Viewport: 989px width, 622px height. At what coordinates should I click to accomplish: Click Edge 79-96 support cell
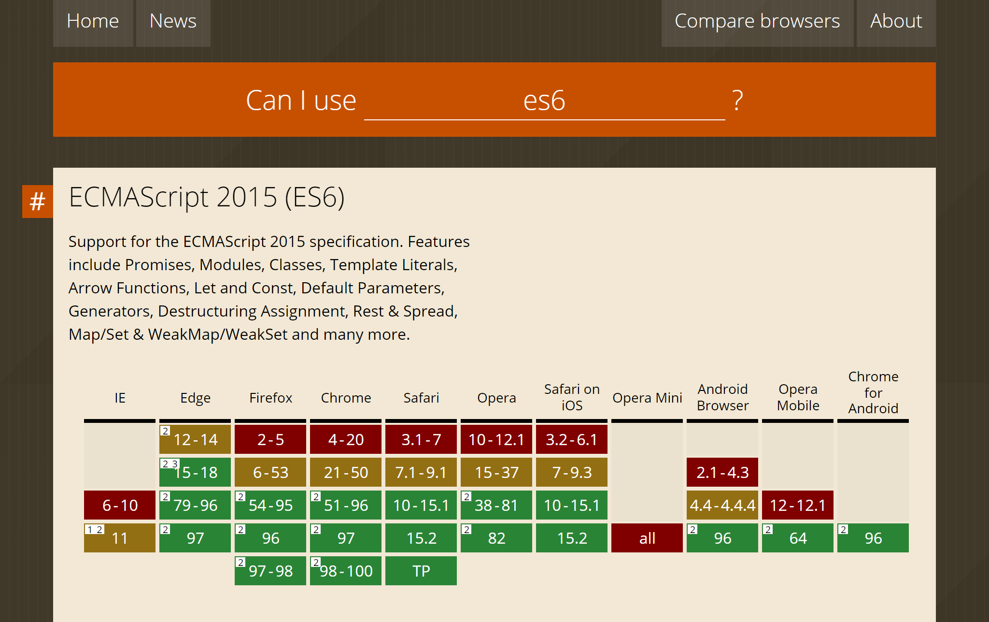(x=195, y=505)
